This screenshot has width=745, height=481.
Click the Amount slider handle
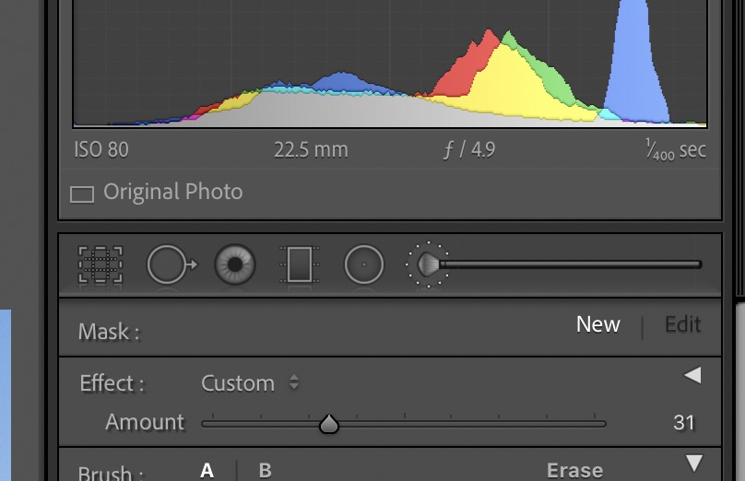click(328, 424)
